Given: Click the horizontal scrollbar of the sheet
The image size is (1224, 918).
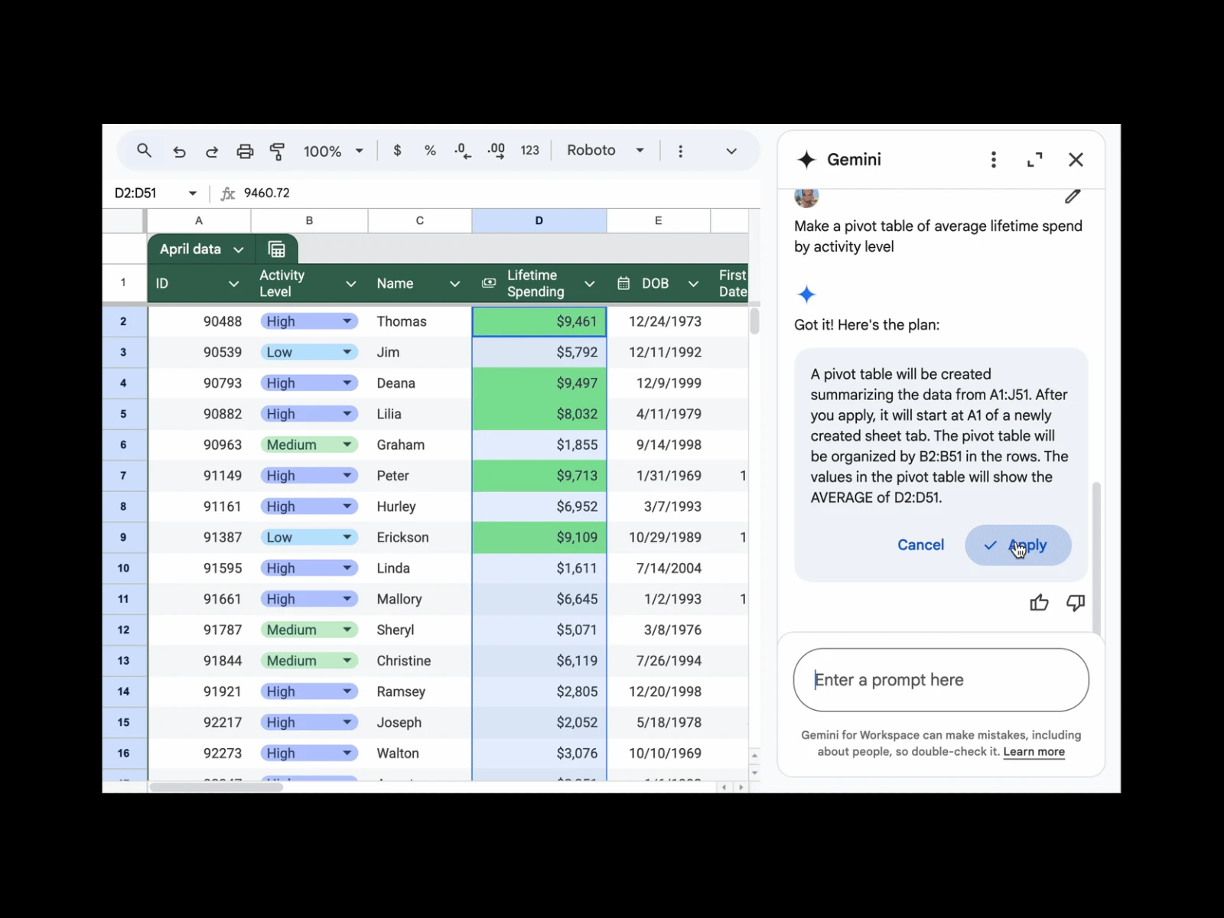Looking at the screenshot, I should click(216, 787).
